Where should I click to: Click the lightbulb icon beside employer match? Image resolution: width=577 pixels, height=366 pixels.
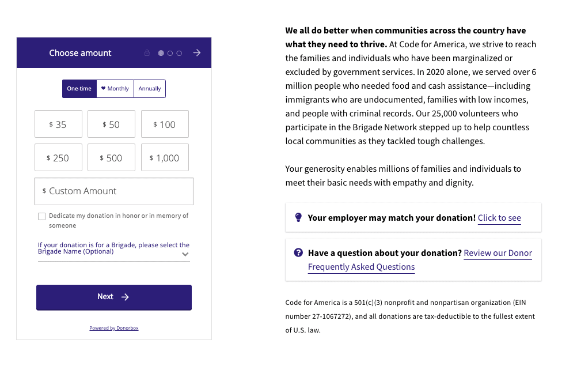click(298, 217)
